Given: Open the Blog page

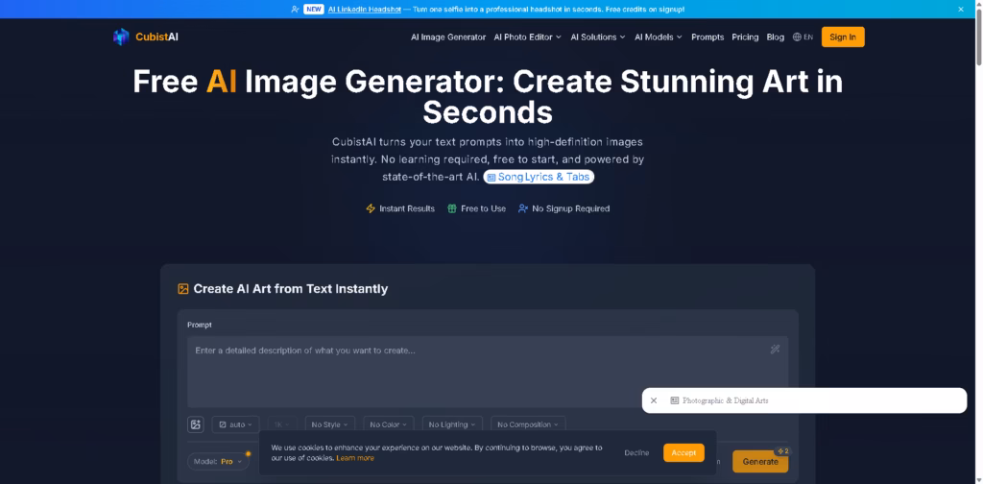Looking at the screenshot, I should (x=776, y=37).
